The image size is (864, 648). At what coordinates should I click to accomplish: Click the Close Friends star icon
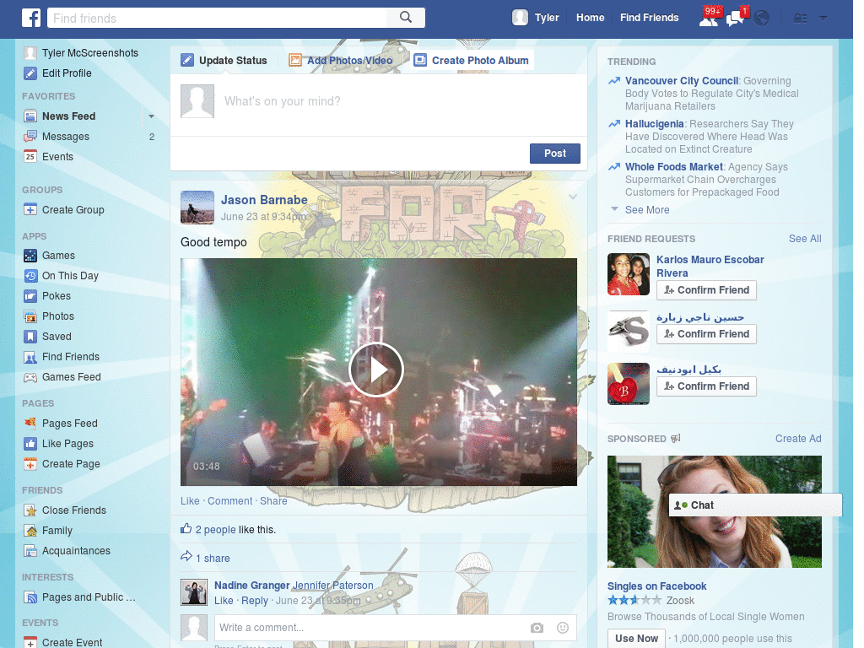point(30,510)
